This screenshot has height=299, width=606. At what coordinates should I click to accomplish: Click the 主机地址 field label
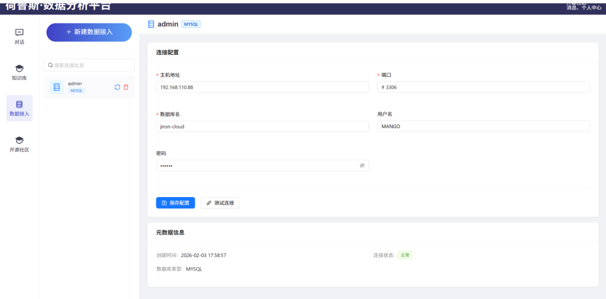(x=170, y=75)
